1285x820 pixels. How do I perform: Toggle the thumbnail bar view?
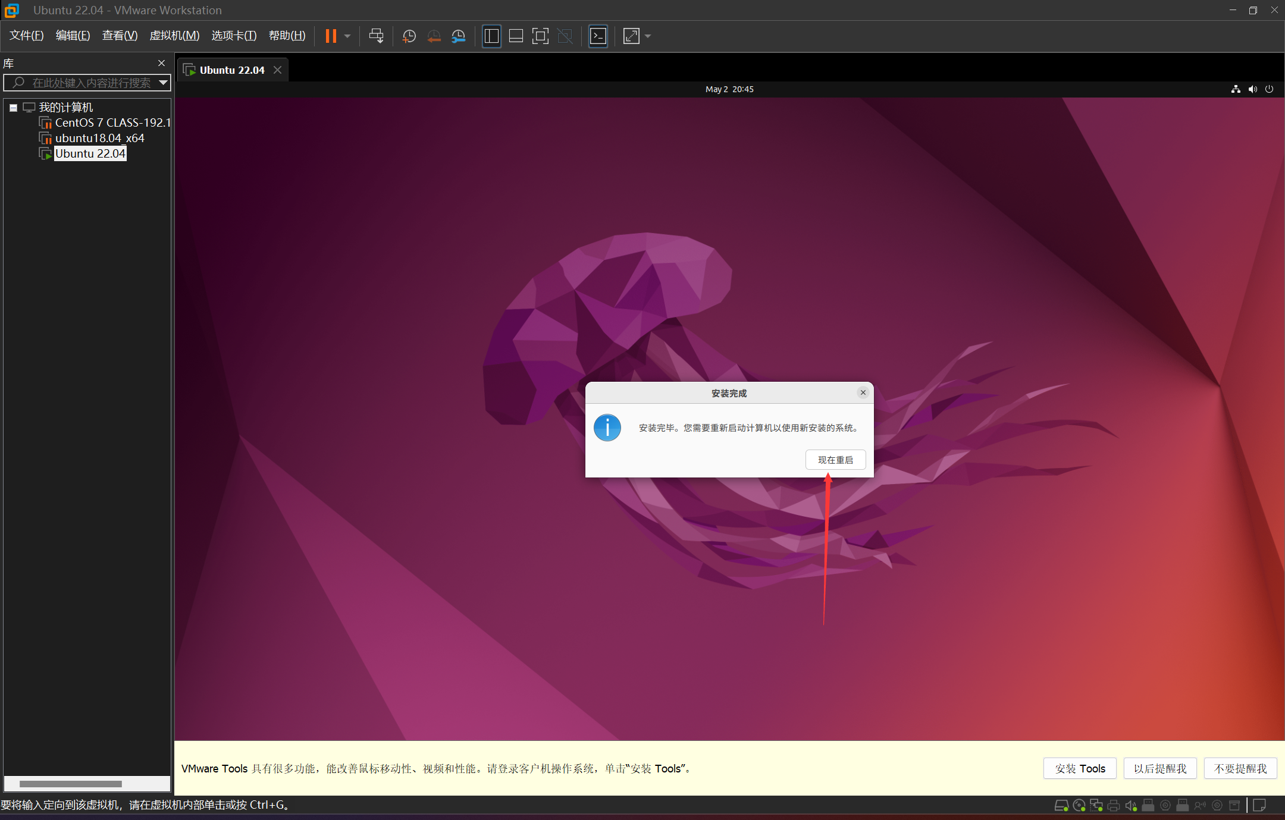516,36
